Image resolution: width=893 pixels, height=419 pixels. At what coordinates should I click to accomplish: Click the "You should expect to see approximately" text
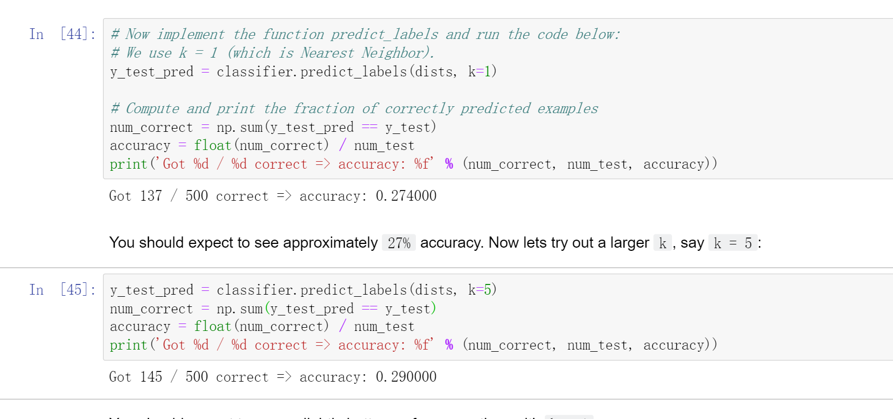(243, 243)
